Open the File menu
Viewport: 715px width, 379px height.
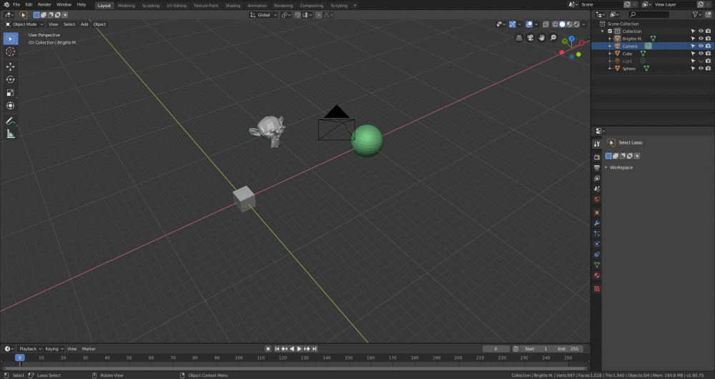[x=16, y=4]
